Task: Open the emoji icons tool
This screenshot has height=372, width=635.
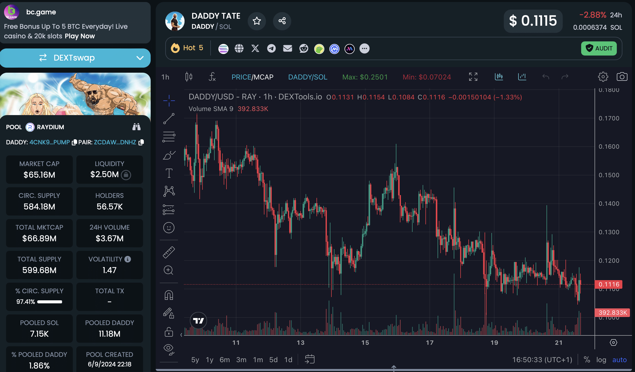Action: [169, 228]
